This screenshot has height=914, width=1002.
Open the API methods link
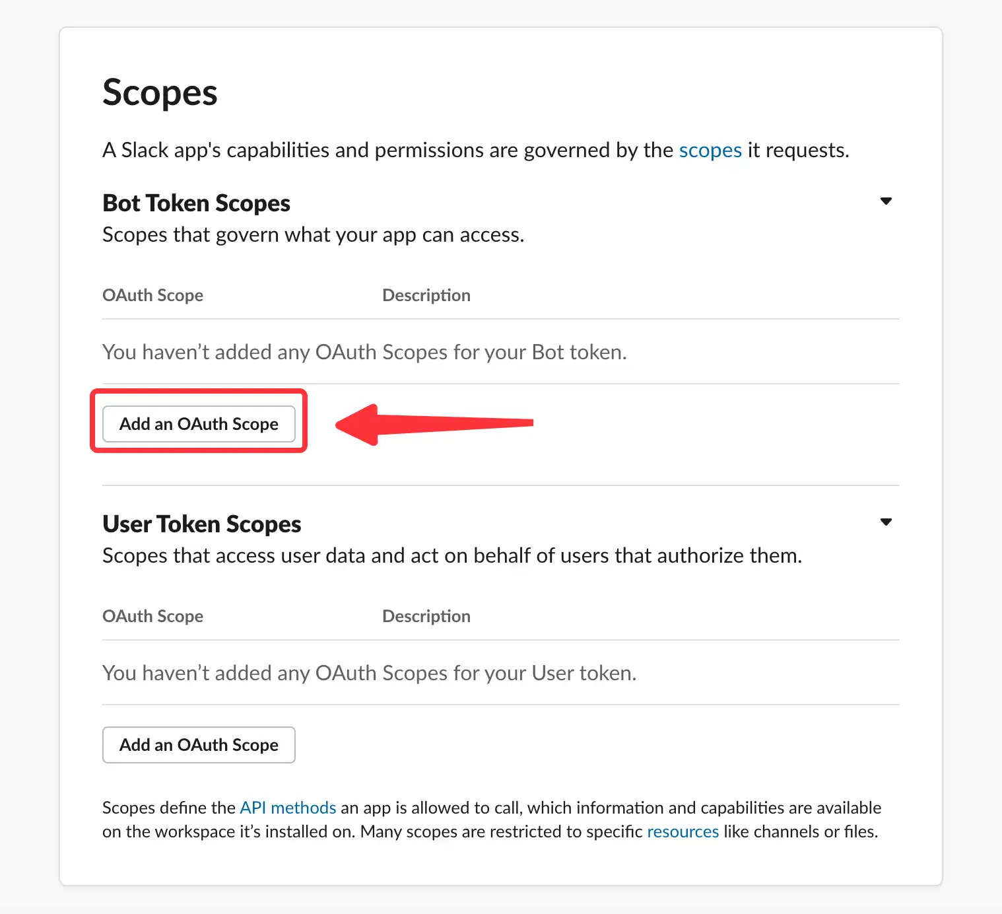[x=288, y=808]
